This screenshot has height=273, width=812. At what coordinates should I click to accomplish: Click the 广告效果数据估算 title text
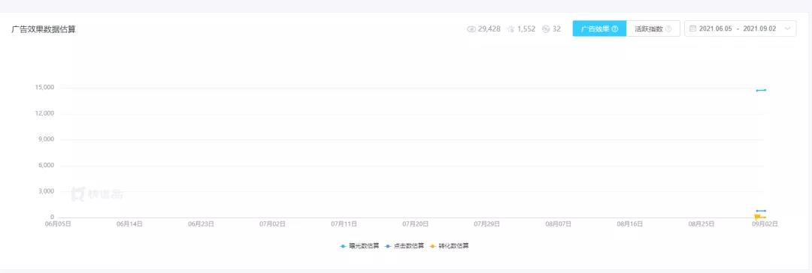click(x=44, y=29)
